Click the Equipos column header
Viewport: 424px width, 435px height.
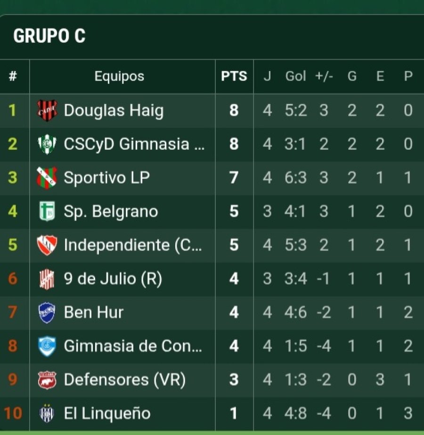coord(119,76)
